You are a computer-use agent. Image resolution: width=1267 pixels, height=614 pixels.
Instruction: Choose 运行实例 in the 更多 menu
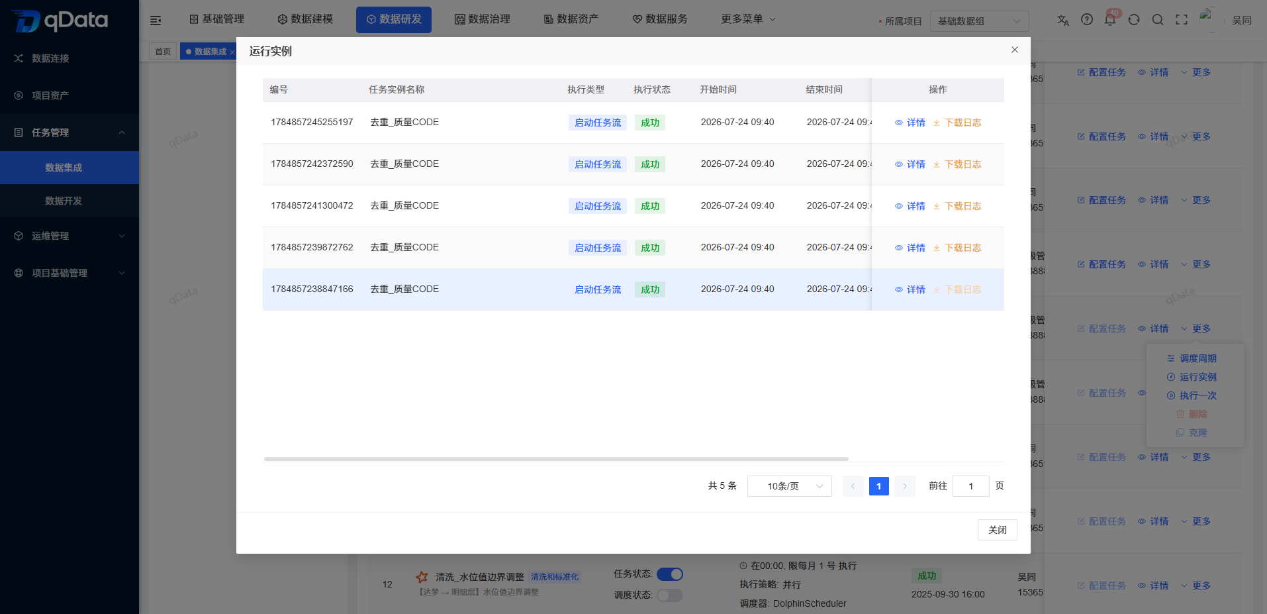(1192, 377)
